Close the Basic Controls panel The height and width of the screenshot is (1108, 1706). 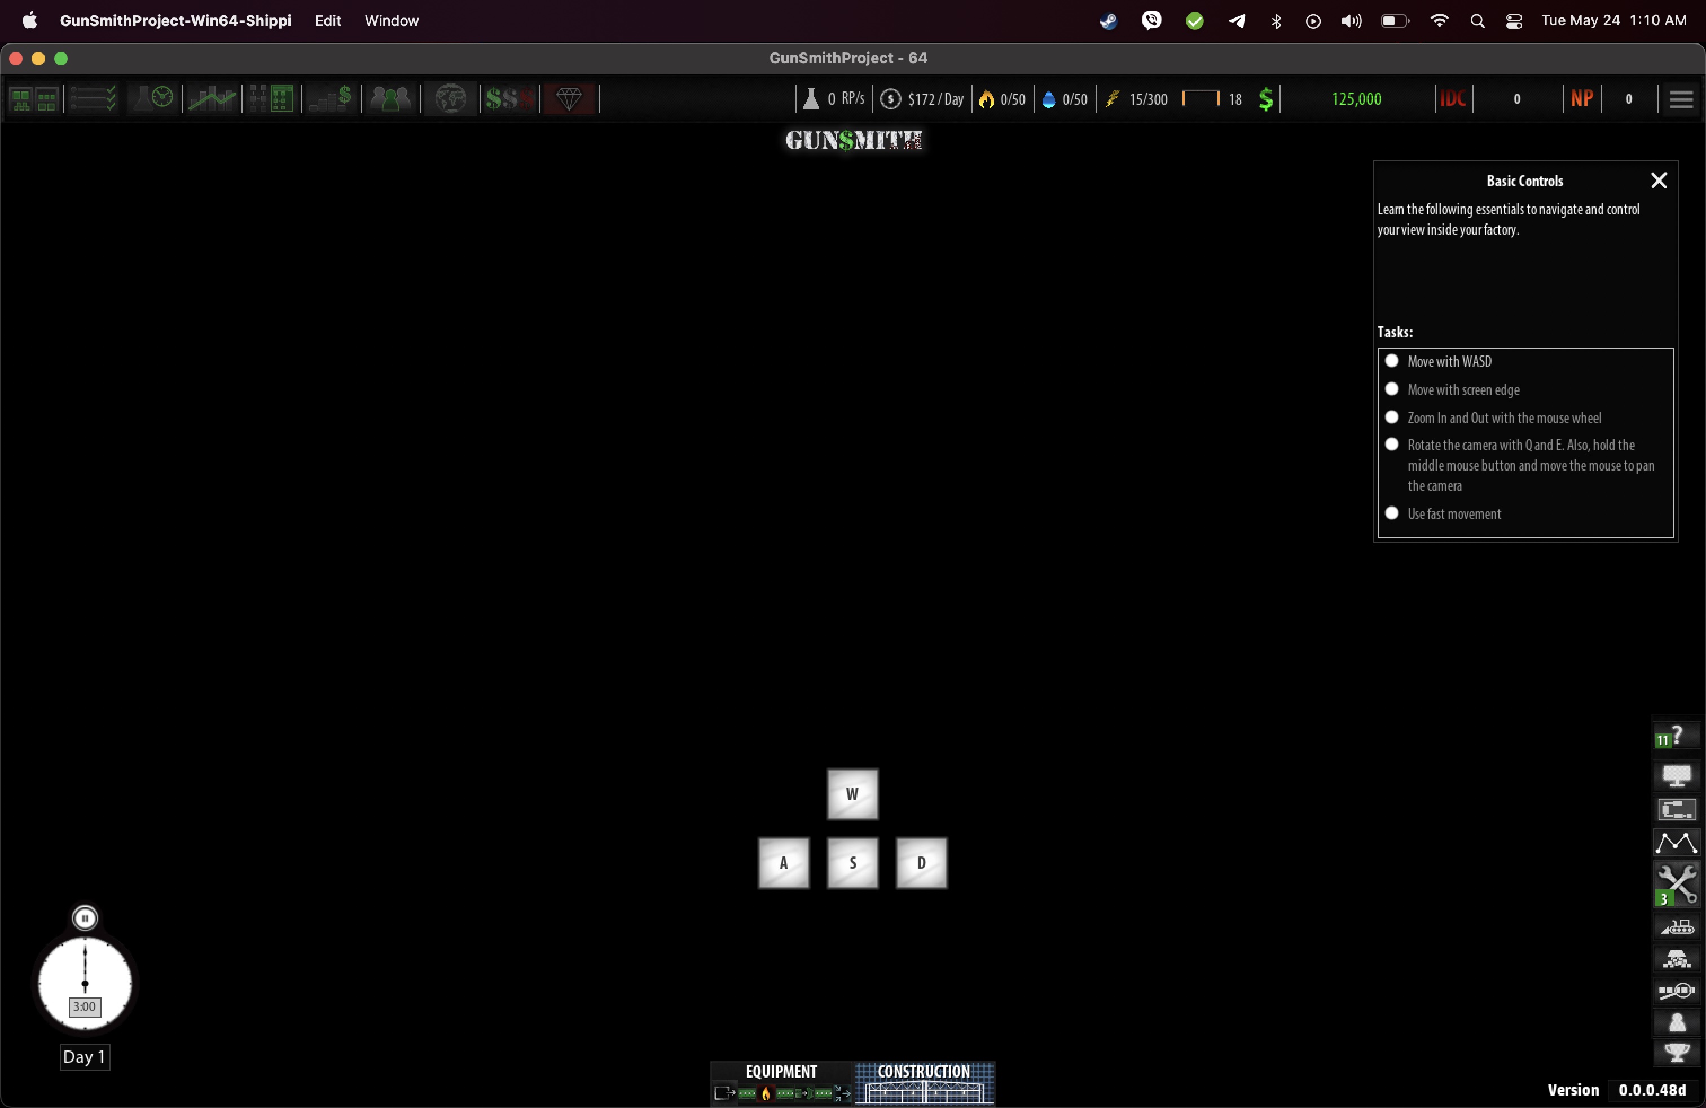1659,180
